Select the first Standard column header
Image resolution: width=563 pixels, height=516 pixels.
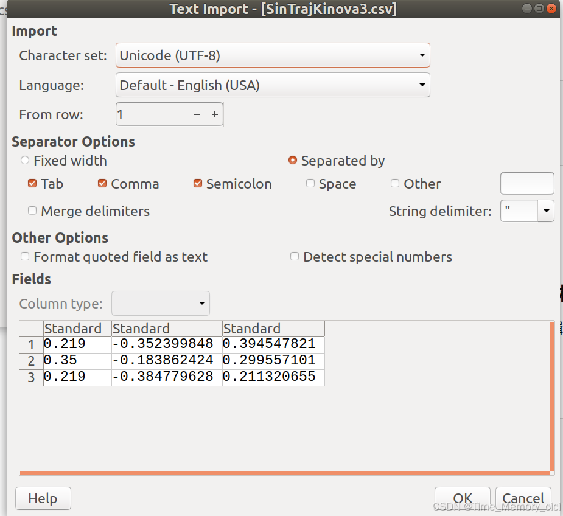click(76, 328)
